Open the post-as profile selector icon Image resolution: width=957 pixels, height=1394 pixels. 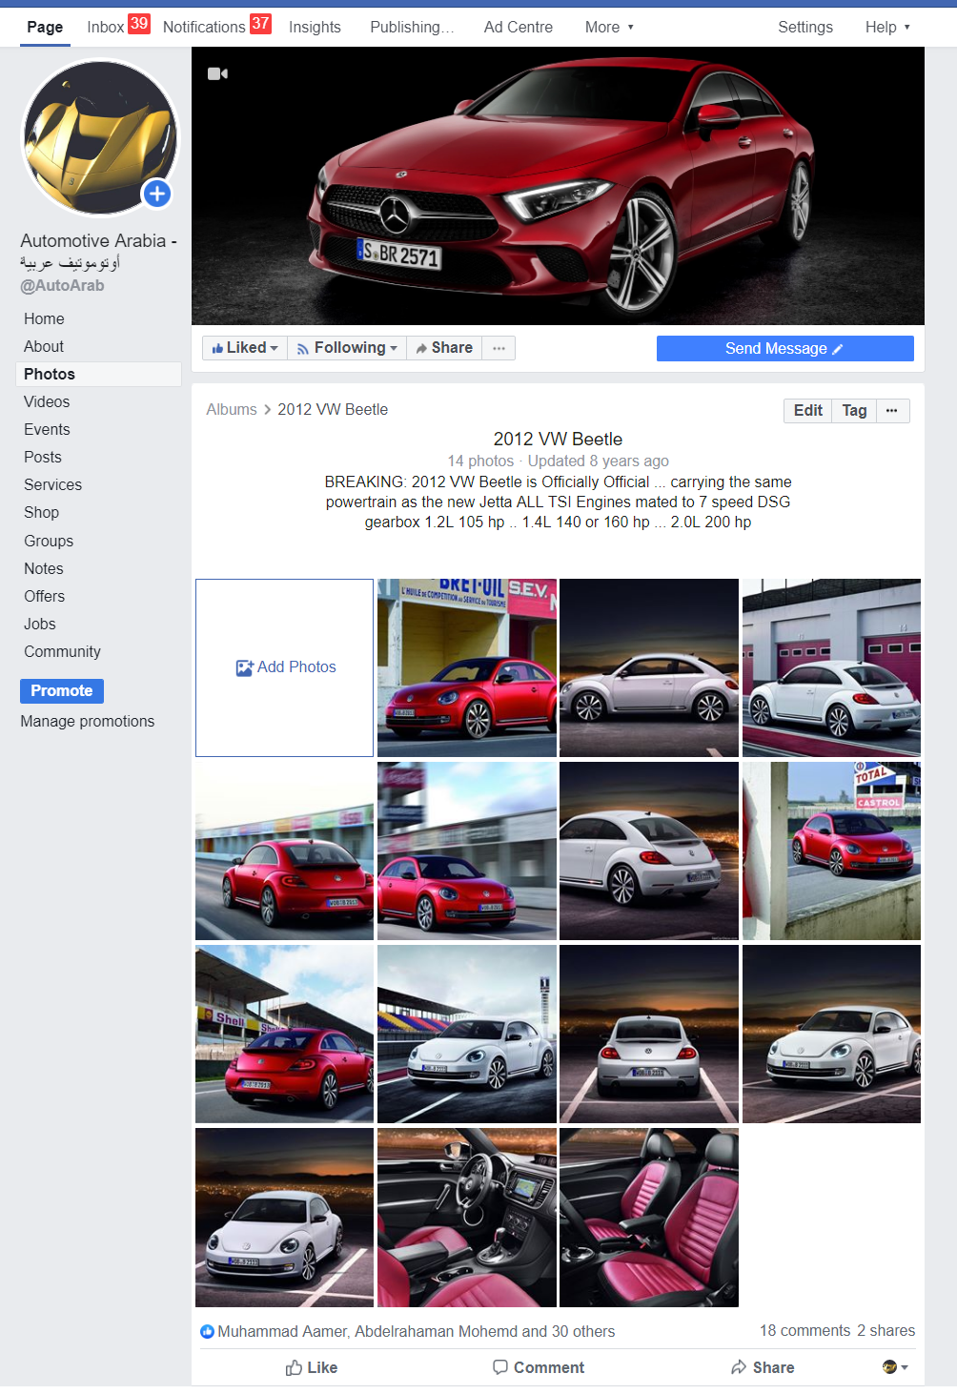(x=895, y=1367)
